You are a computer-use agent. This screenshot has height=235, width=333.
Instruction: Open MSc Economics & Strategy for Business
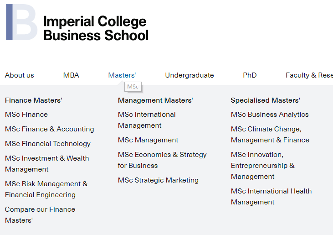click(x=162, y=160)
